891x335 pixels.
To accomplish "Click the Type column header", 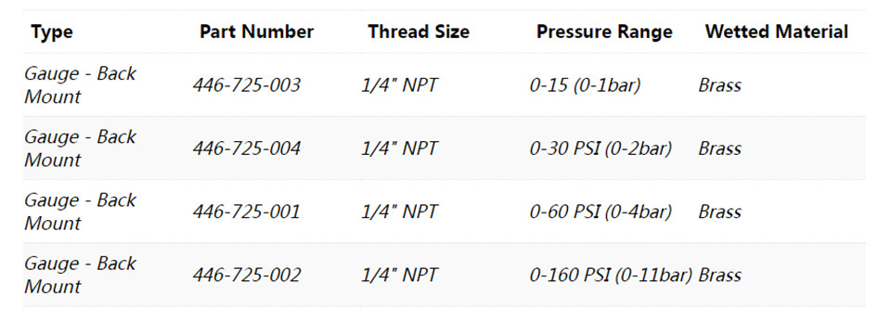I will pyautogui.click(x=52, y=32).
